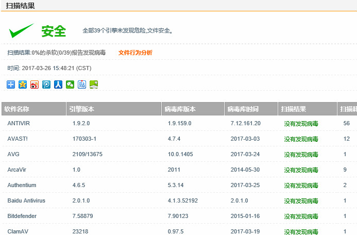Click database date 2015-01-16

coord(245,216)
